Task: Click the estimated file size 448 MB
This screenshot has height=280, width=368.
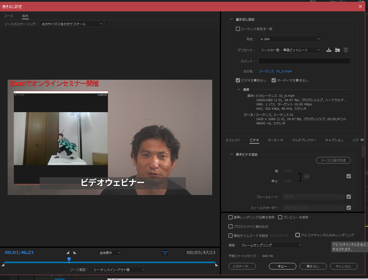Action: click(267, 256)
